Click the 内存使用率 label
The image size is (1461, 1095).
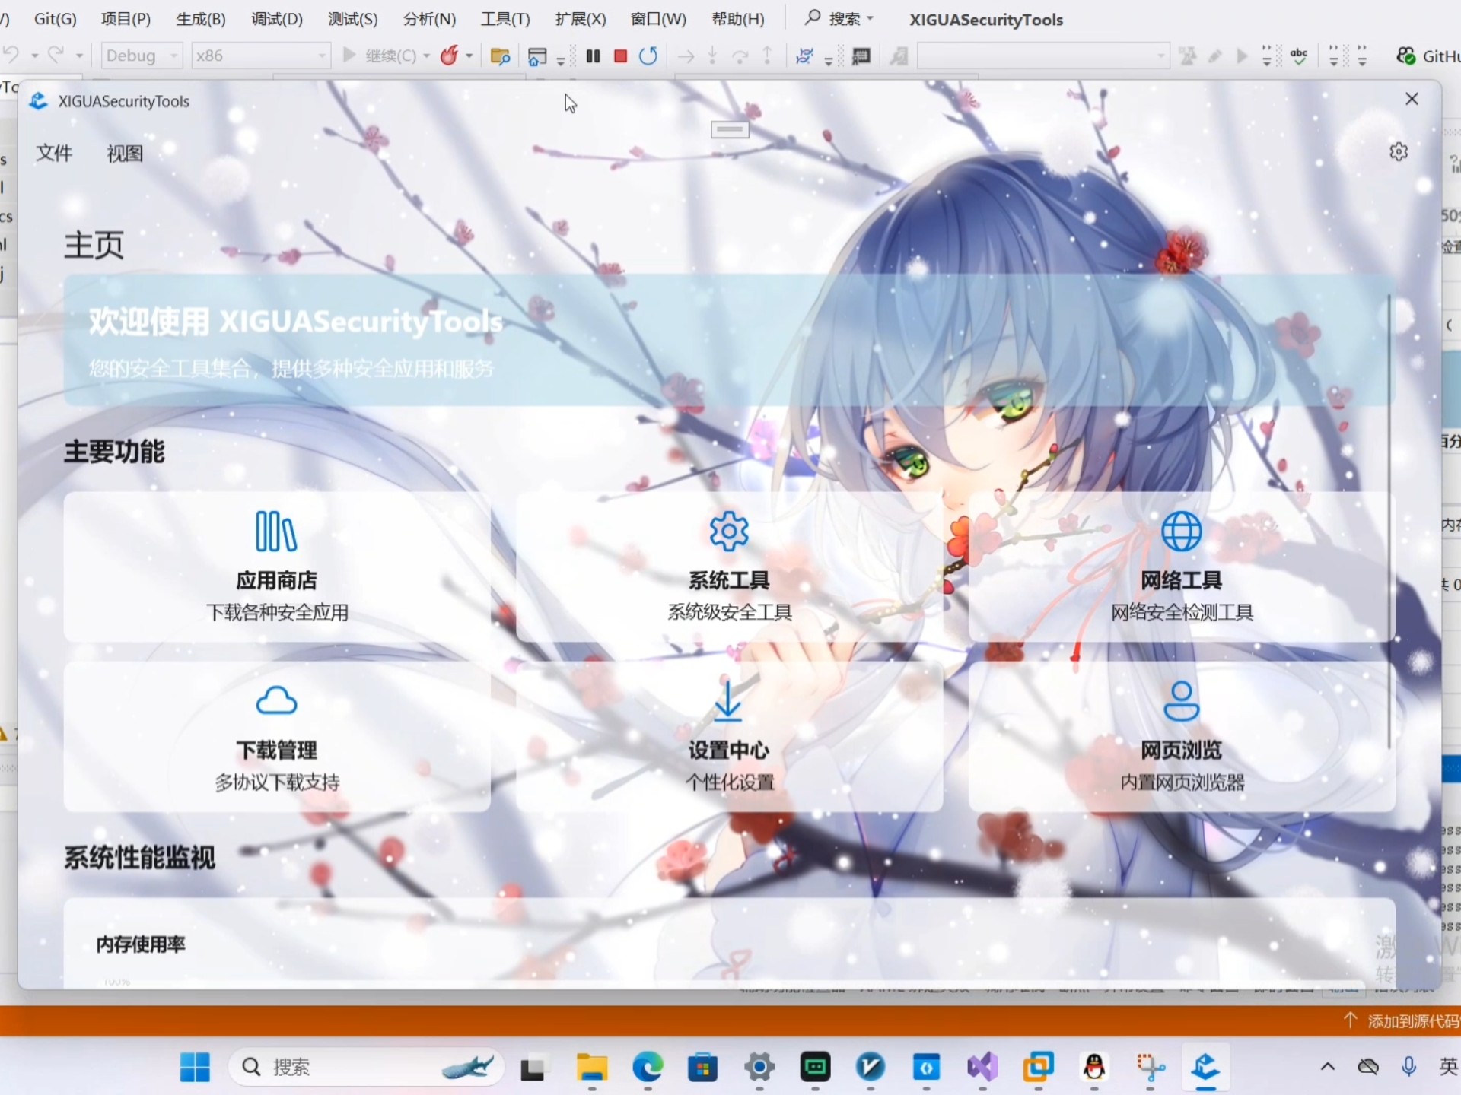click(x=141, y=944)
